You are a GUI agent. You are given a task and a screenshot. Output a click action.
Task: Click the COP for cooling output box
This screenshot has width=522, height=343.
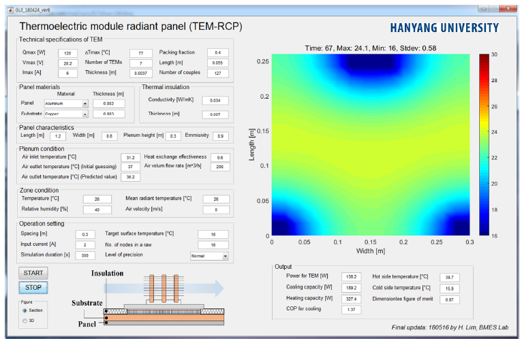click(x=352, y=309)
